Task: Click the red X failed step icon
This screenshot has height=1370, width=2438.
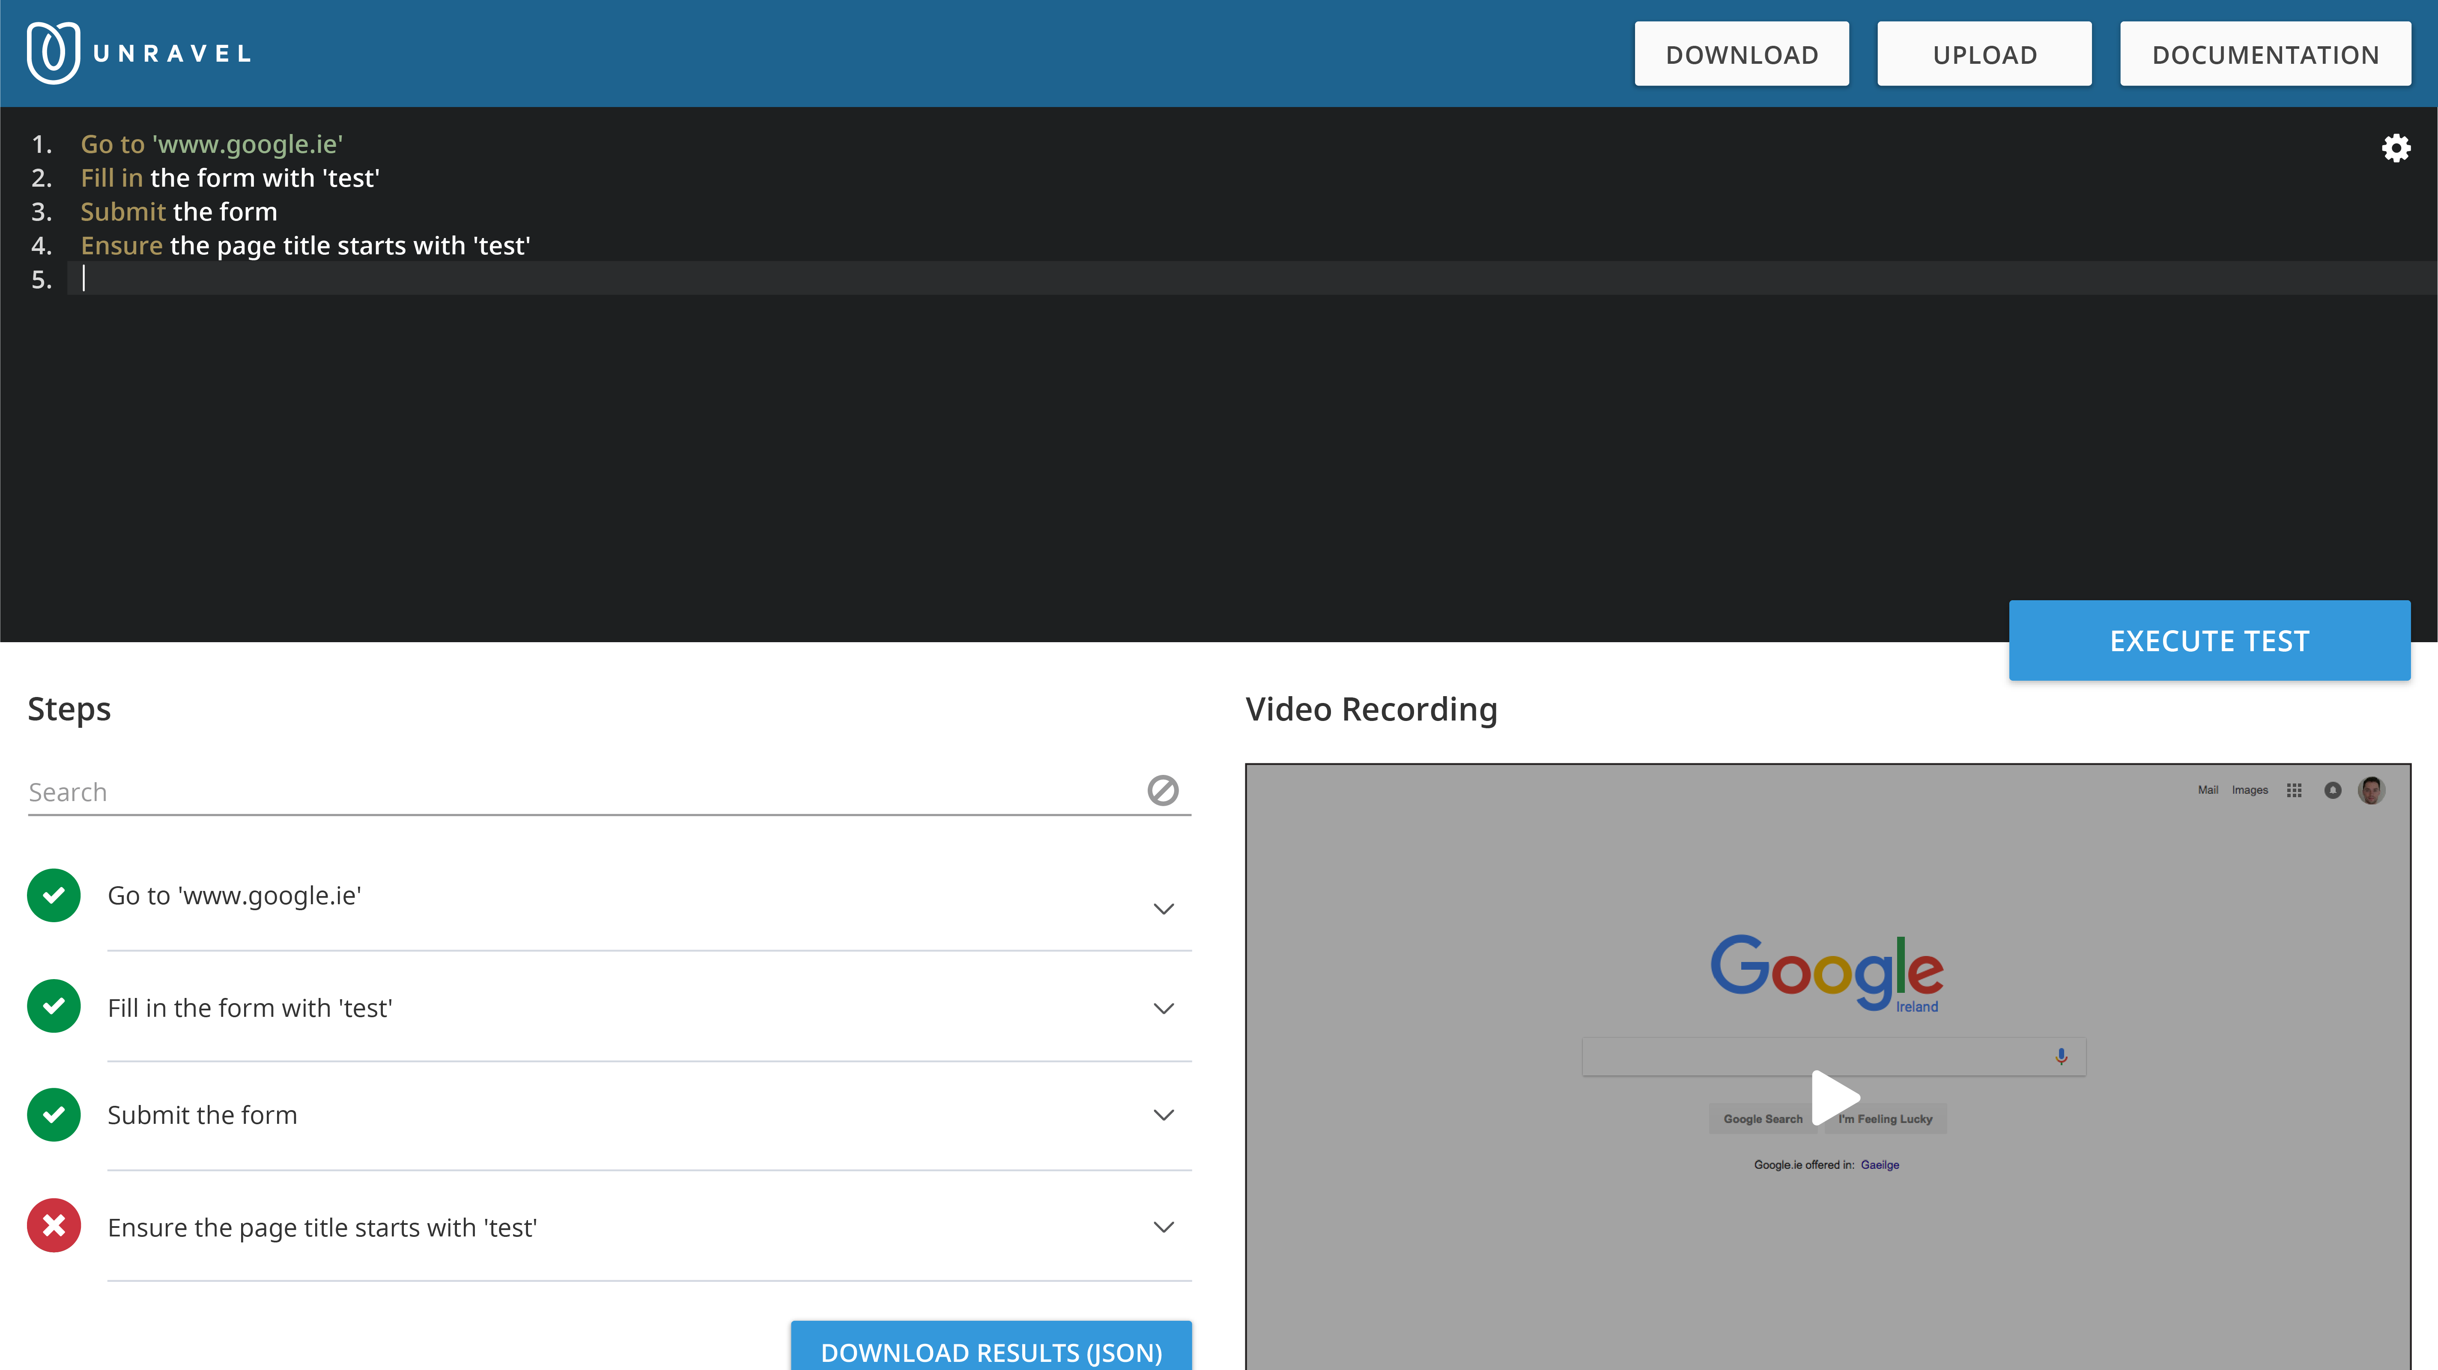Action: [x=54, y=1225]
